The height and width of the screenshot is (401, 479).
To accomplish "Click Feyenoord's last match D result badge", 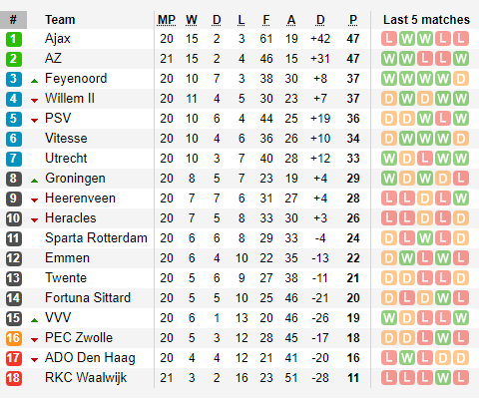I will point(461,79).
